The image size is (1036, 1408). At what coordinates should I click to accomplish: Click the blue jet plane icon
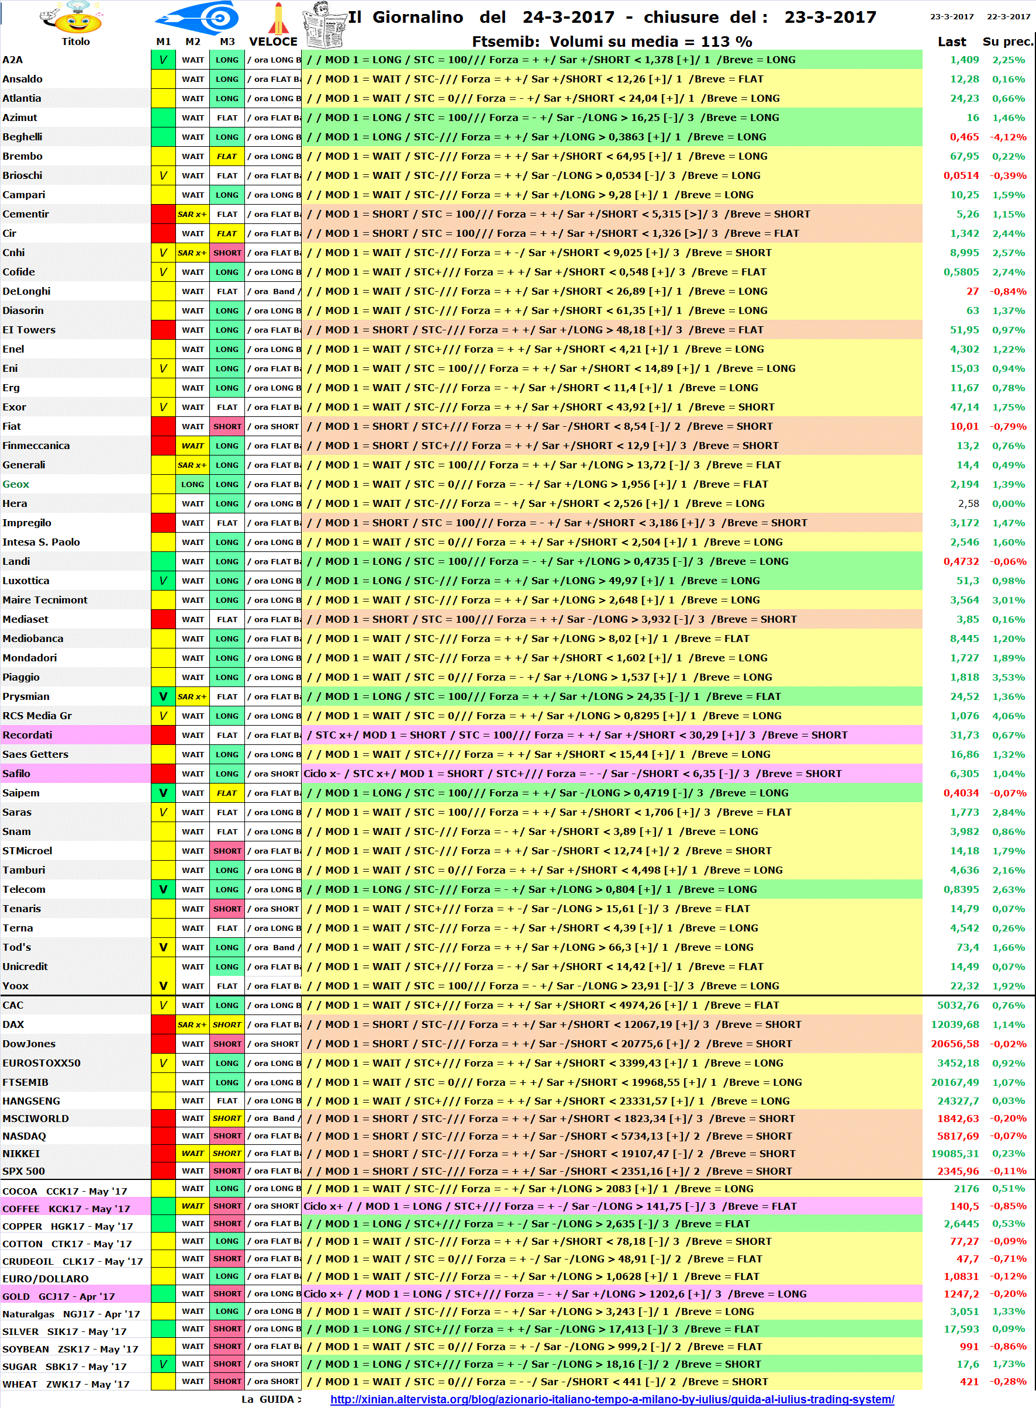pos(197,17)
